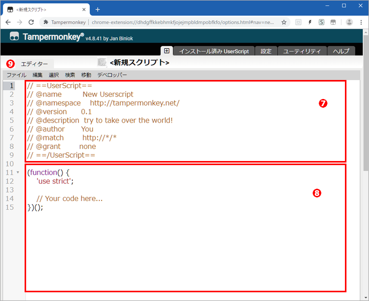
Task: Click the 'try to take over the world!' description
Action: point(128,121)
